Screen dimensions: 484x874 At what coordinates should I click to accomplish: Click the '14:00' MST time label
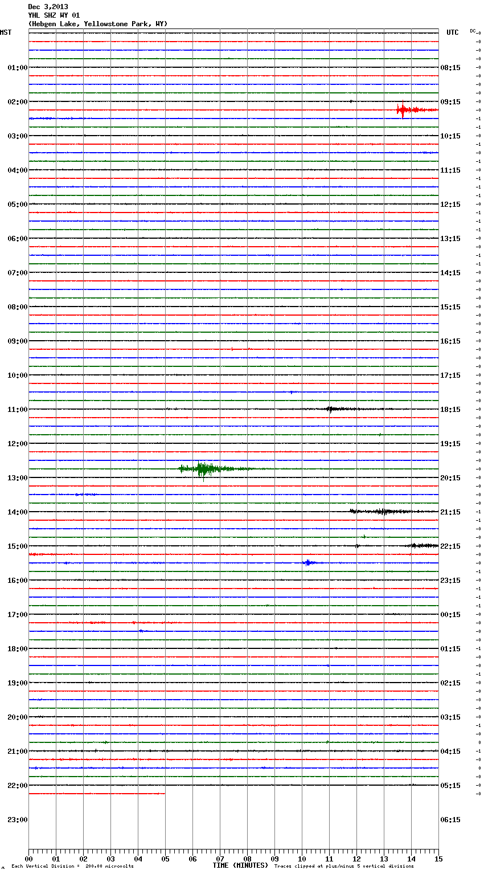point(17,512)
